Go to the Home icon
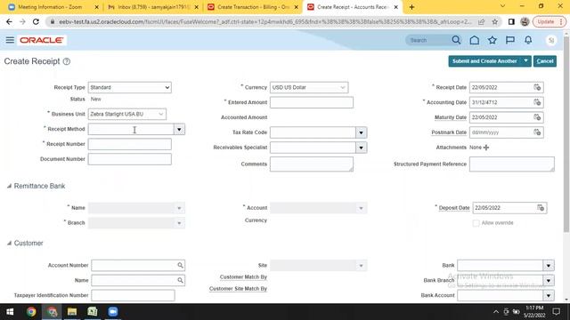570x320 pixels. pos(474,40)
